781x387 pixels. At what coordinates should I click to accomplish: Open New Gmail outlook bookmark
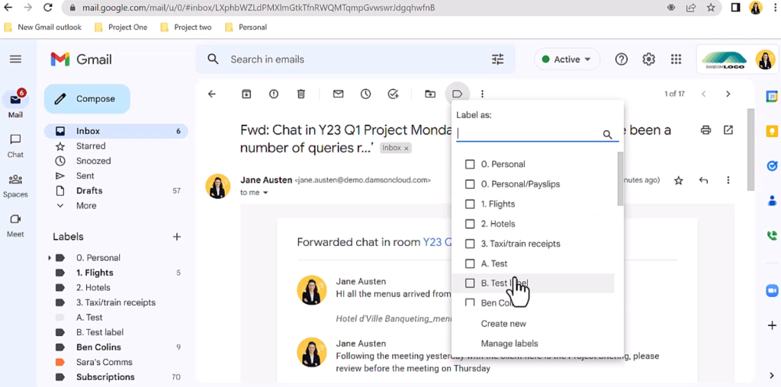[x=43, y=27]
